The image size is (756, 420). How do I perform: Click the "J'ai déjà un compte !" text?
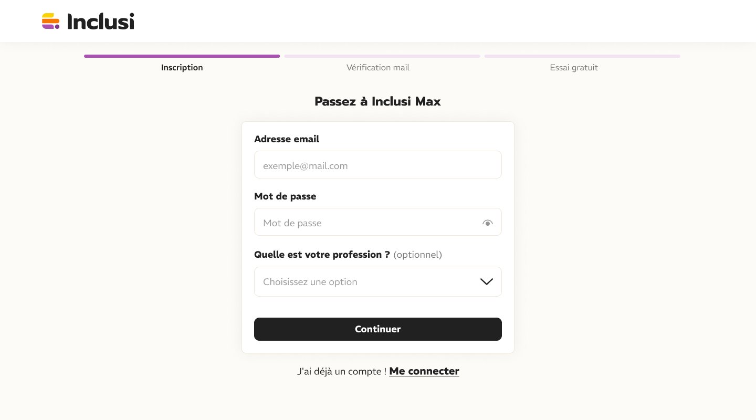(x=341, y=372)
